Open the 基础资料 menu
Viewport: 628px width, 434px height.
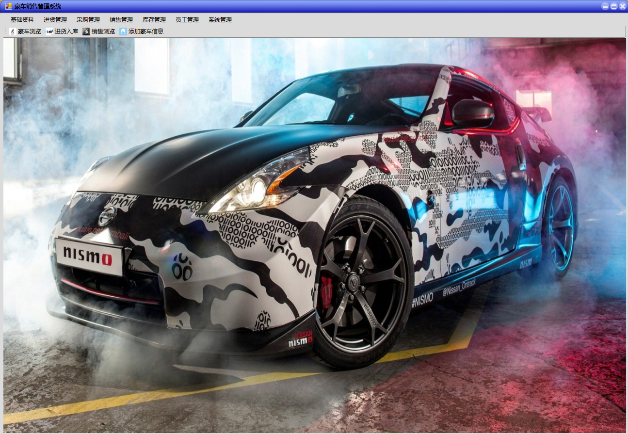(x=22, y=20)
